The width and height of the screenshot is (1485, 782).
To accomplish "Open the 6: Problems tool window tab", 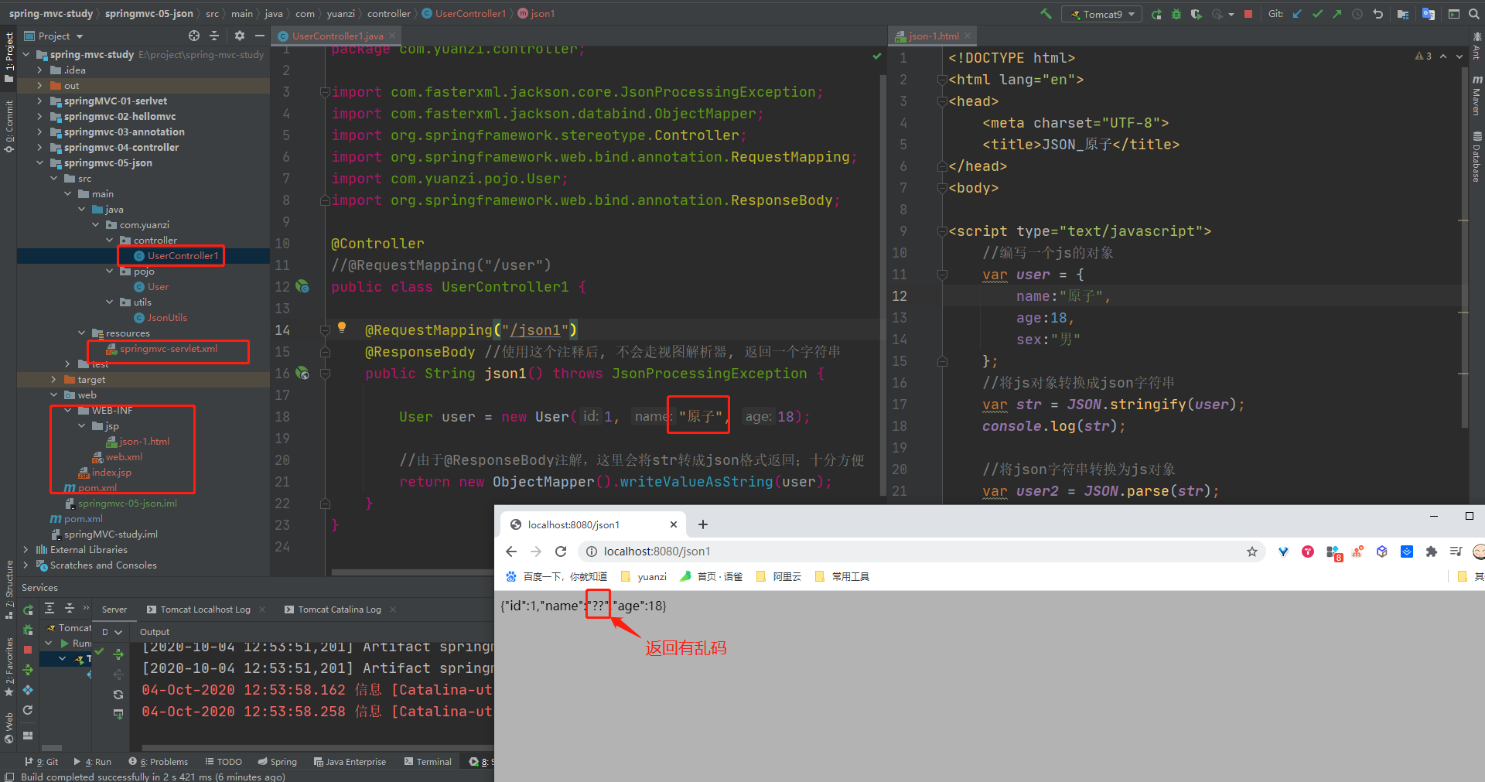I will coord(159,762).
